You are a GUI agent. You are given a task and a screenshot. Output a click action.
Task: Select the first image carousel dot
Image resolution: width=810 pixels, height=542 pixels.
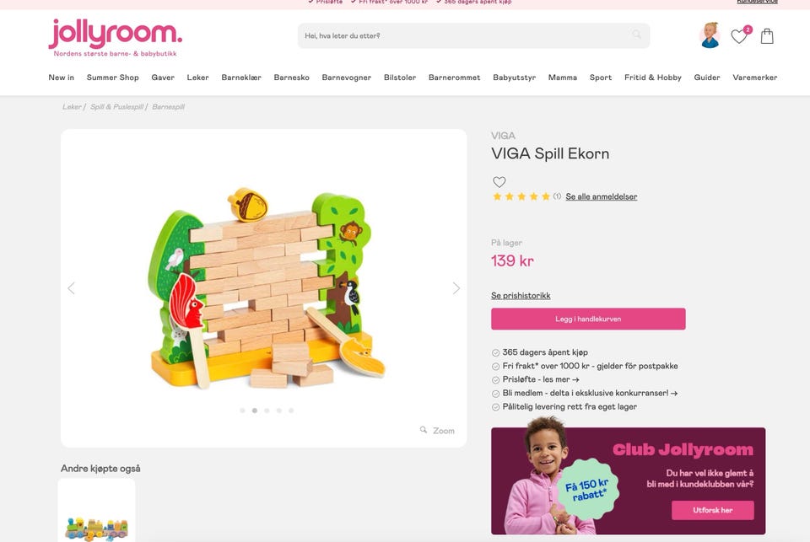click(x=242, y=411)
